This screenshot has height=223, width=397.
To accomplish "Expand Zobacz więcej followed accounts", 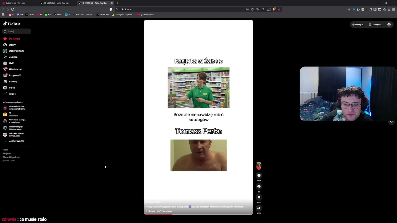I will (14, 141).
